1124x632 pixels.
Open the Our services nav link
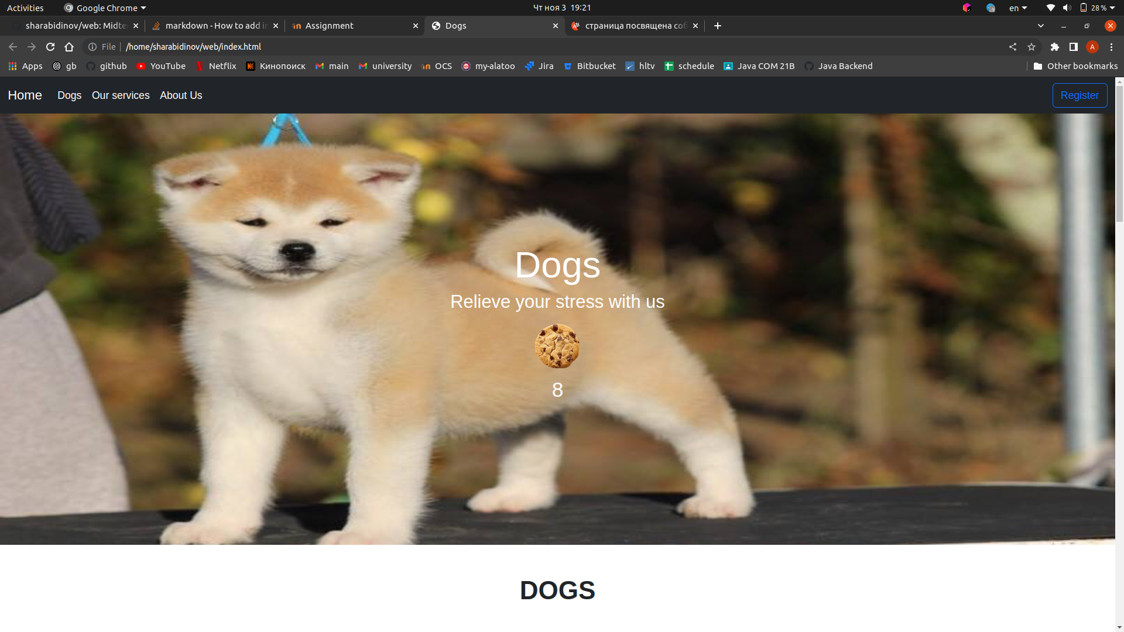(x=121, y=95)
